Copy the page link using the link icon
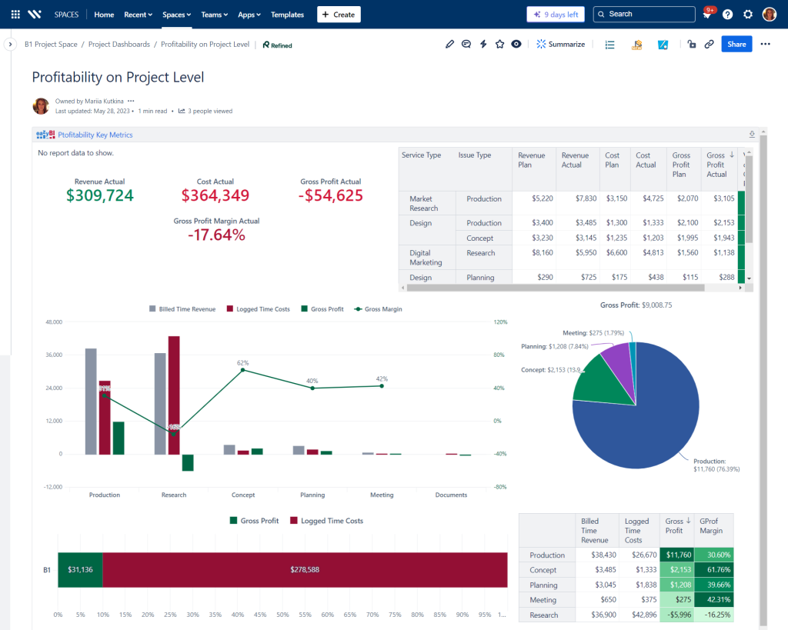788x630 pixels. click(x=709, y=44)
